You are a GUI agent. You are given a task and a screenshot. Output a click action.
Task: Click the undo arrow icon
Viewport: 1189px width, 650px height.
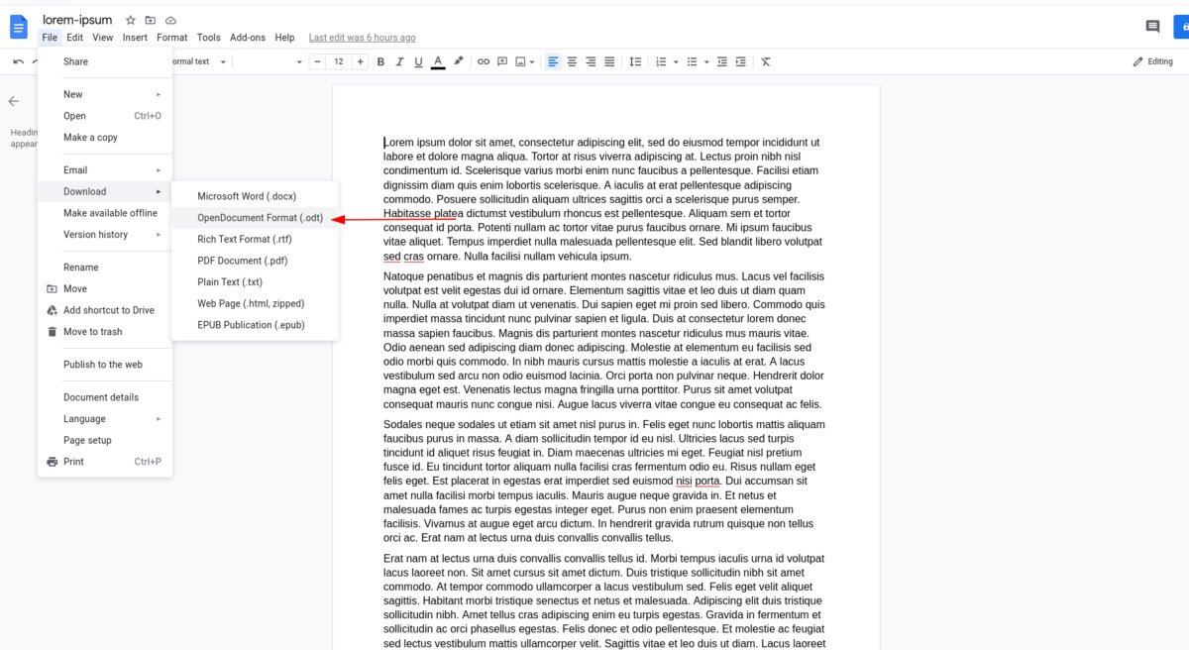(18, 61)
